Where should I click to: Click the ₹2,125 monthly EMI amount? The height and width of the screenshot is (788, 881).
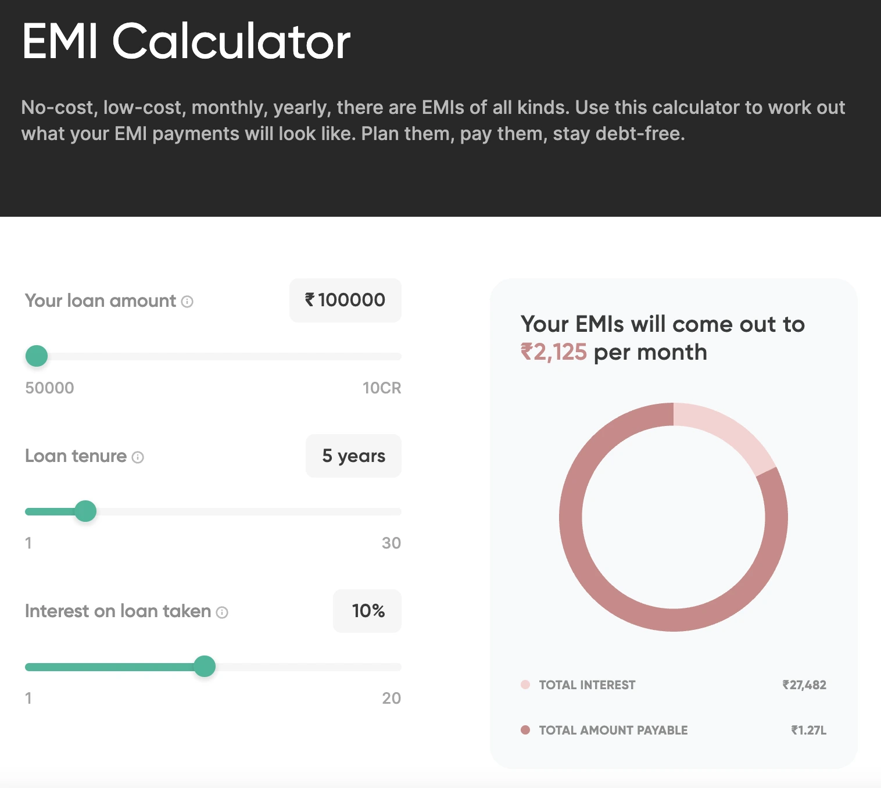coord(554,353)
